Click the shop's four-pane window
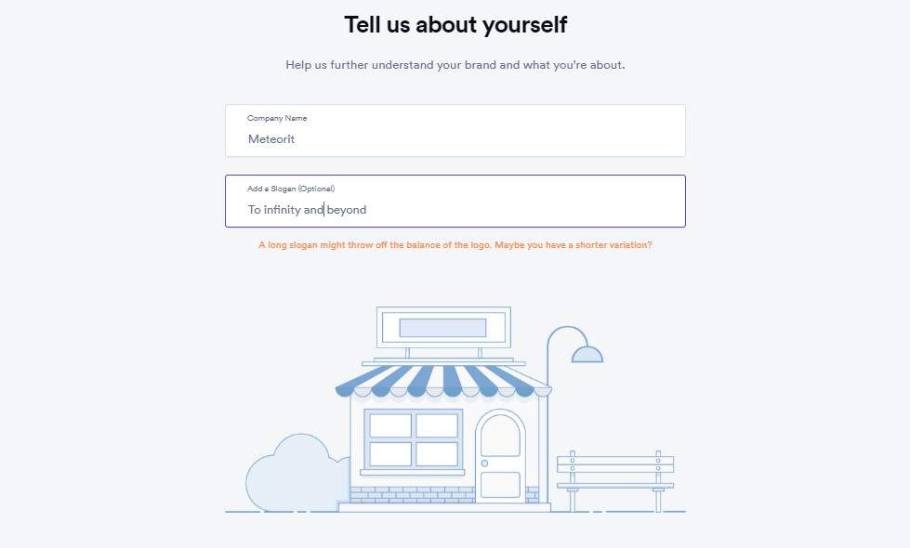This screenshot has width=910, height=548. 414,439
